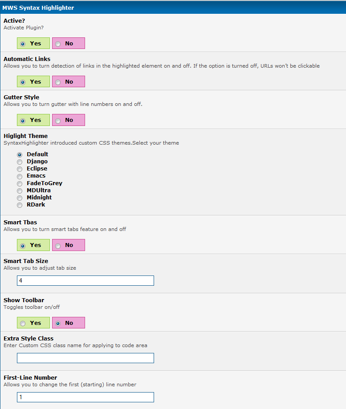Select the Default highlight theme
346x409 pixels.
point(20,154)
